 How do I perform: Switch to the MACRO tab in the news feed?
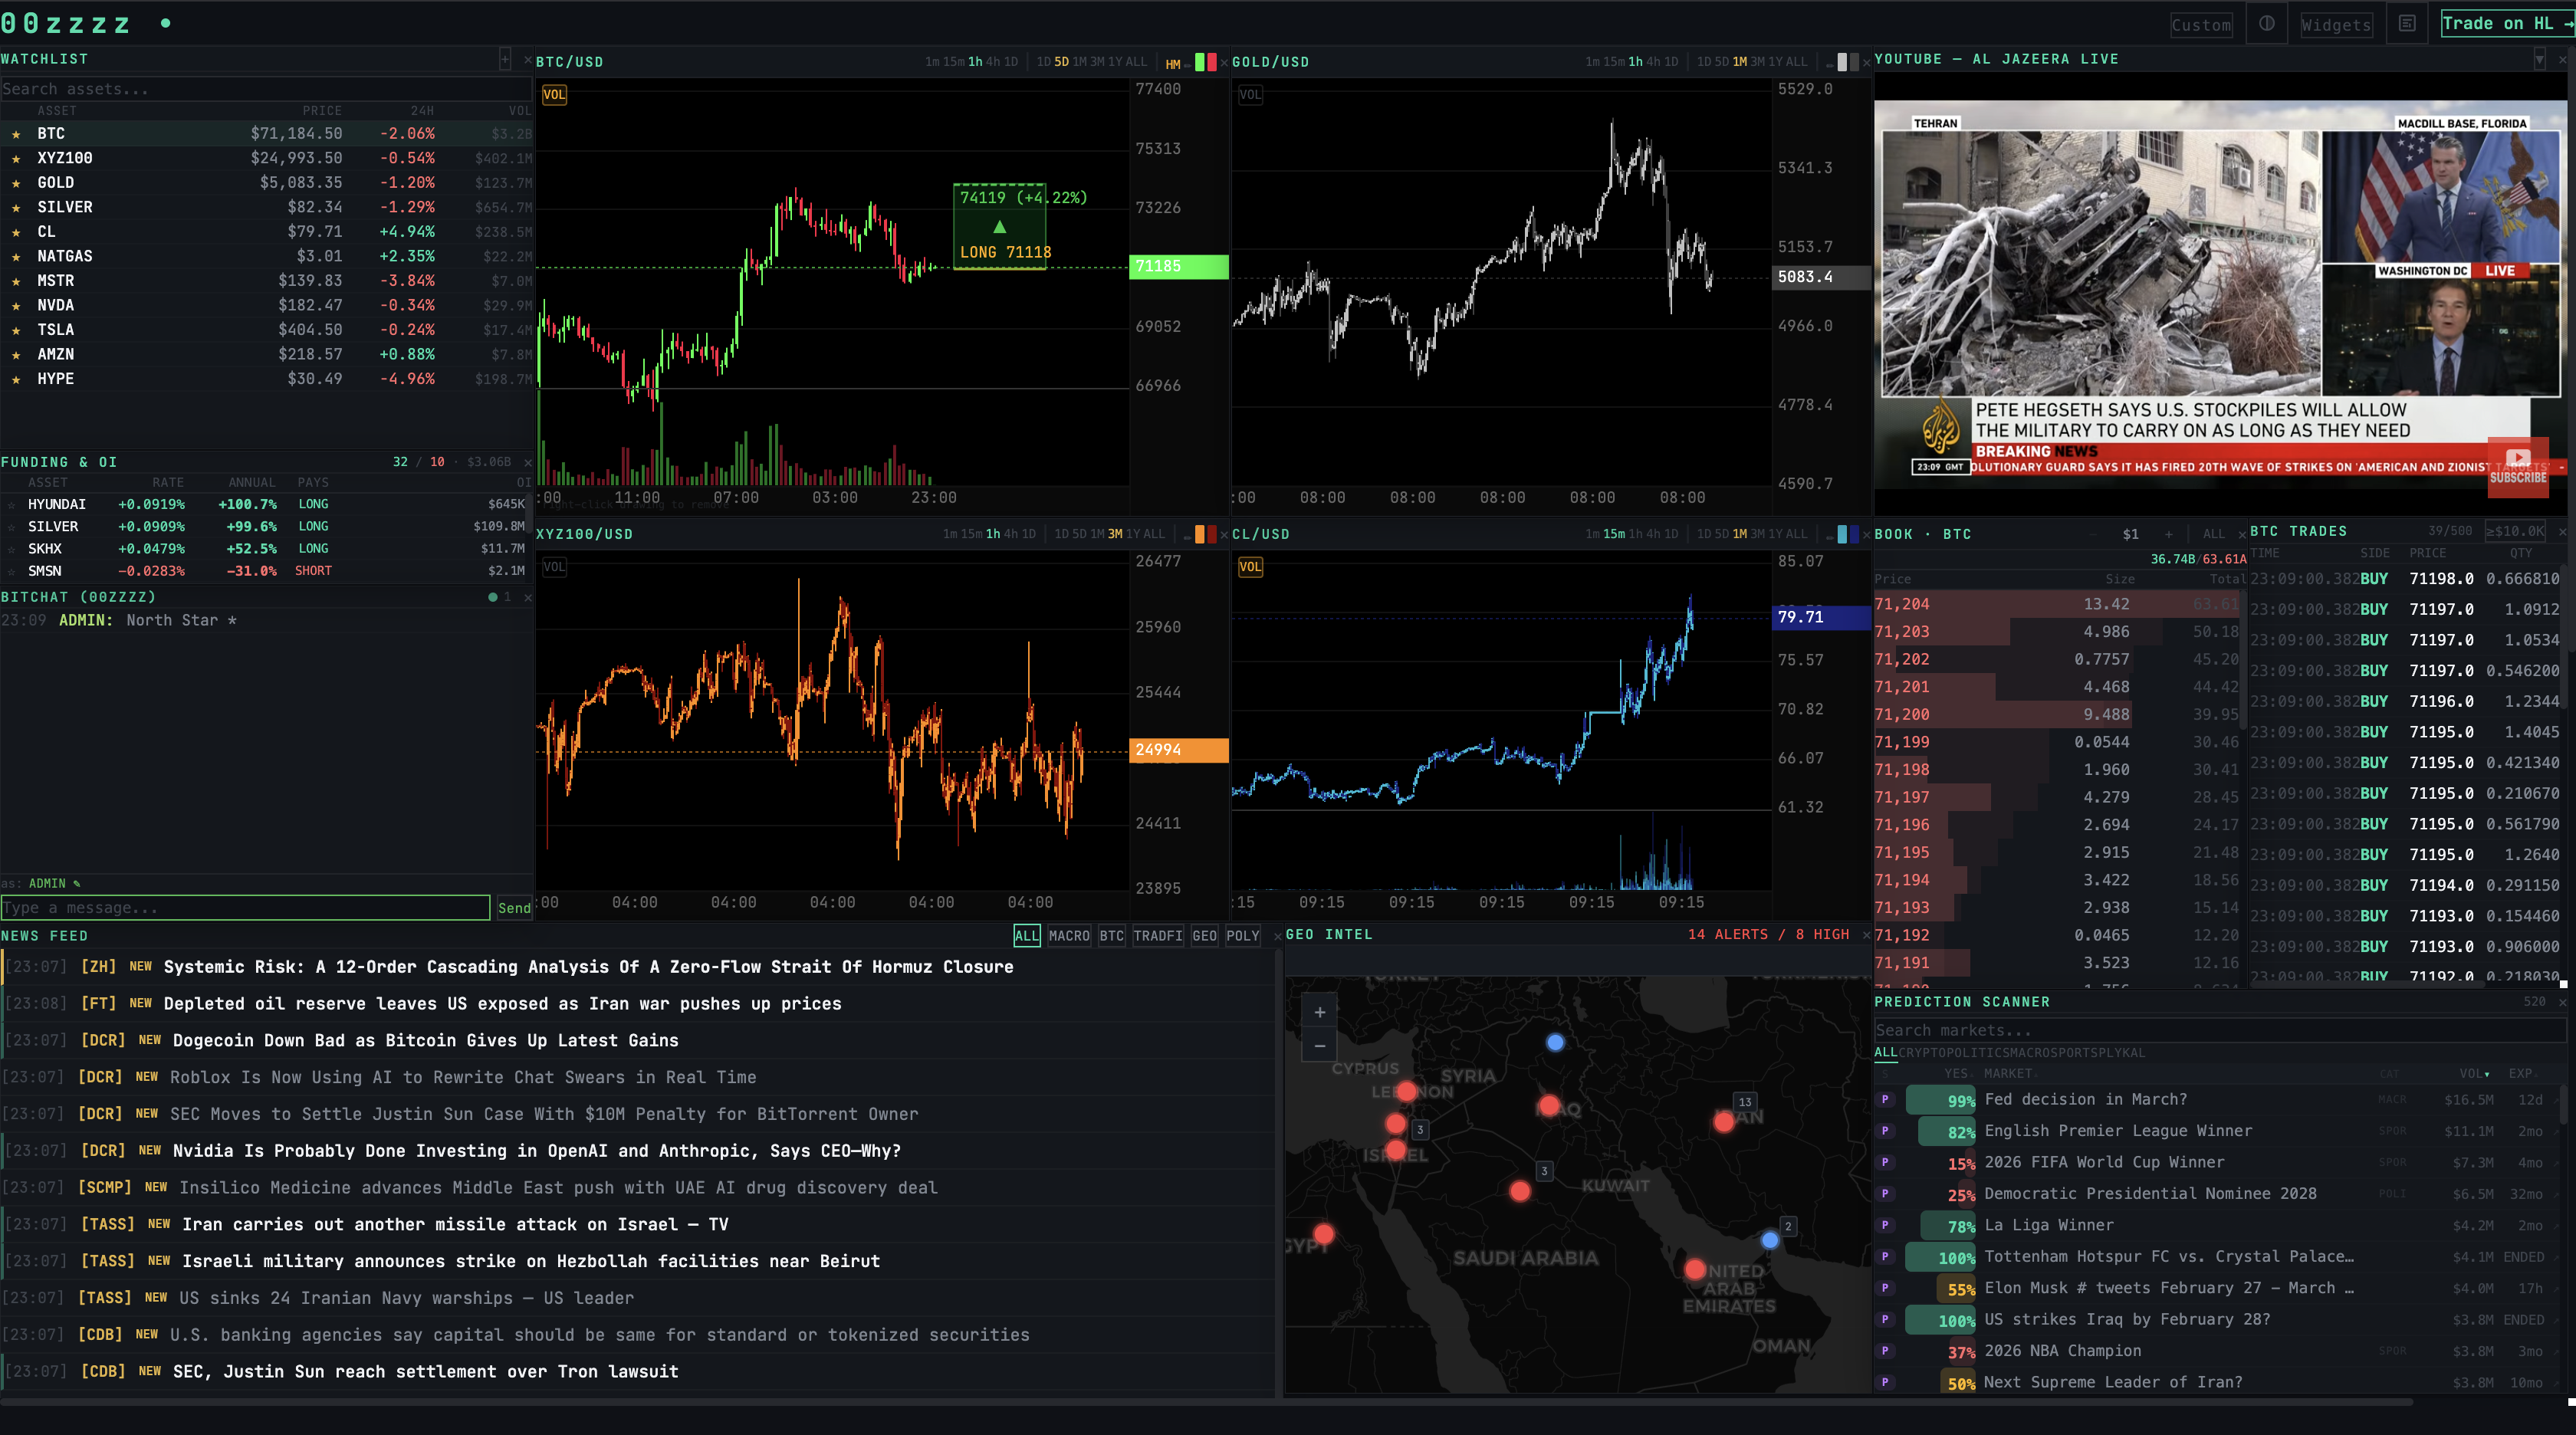click(x=1068, y=936)
